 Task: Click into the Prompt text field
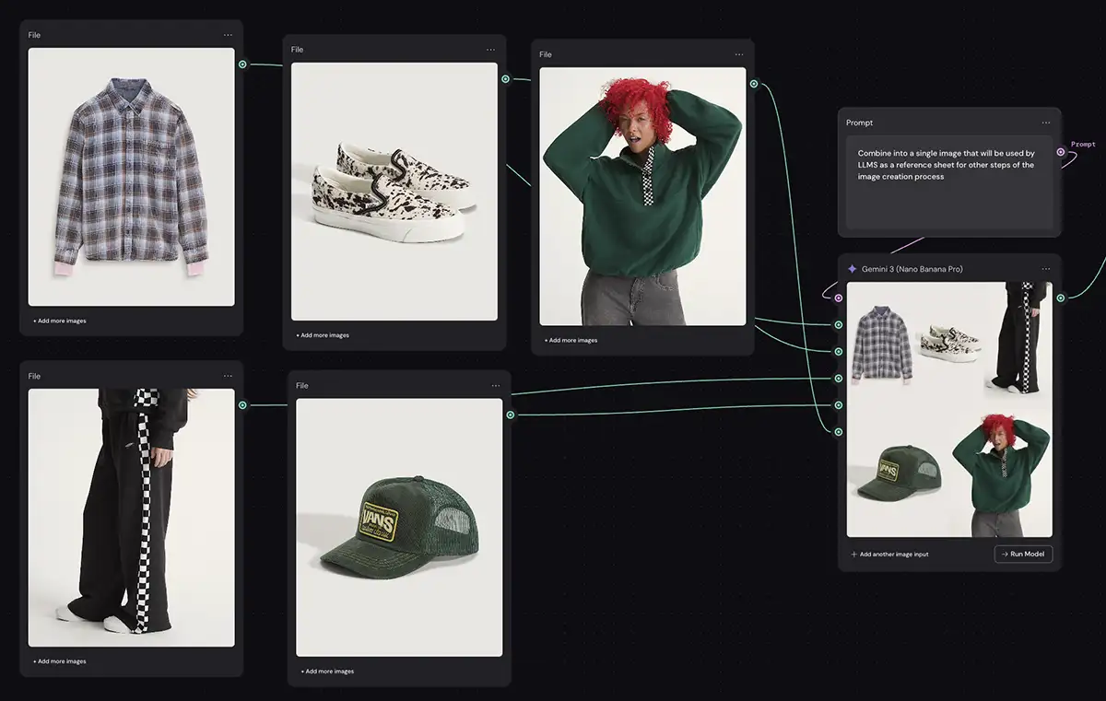pos(948,182)
